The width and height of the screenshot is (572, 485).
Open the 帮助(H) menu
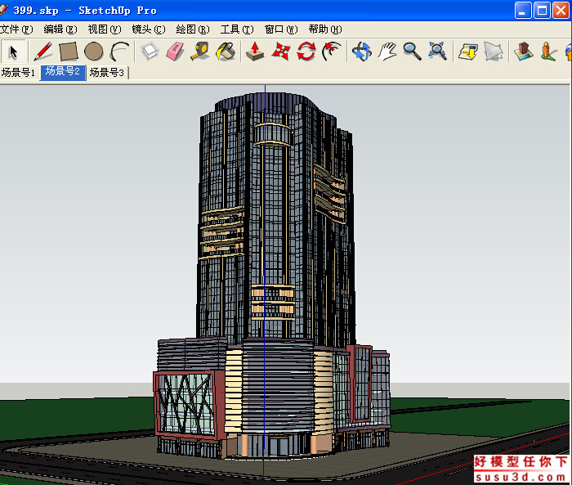(325, 29)
